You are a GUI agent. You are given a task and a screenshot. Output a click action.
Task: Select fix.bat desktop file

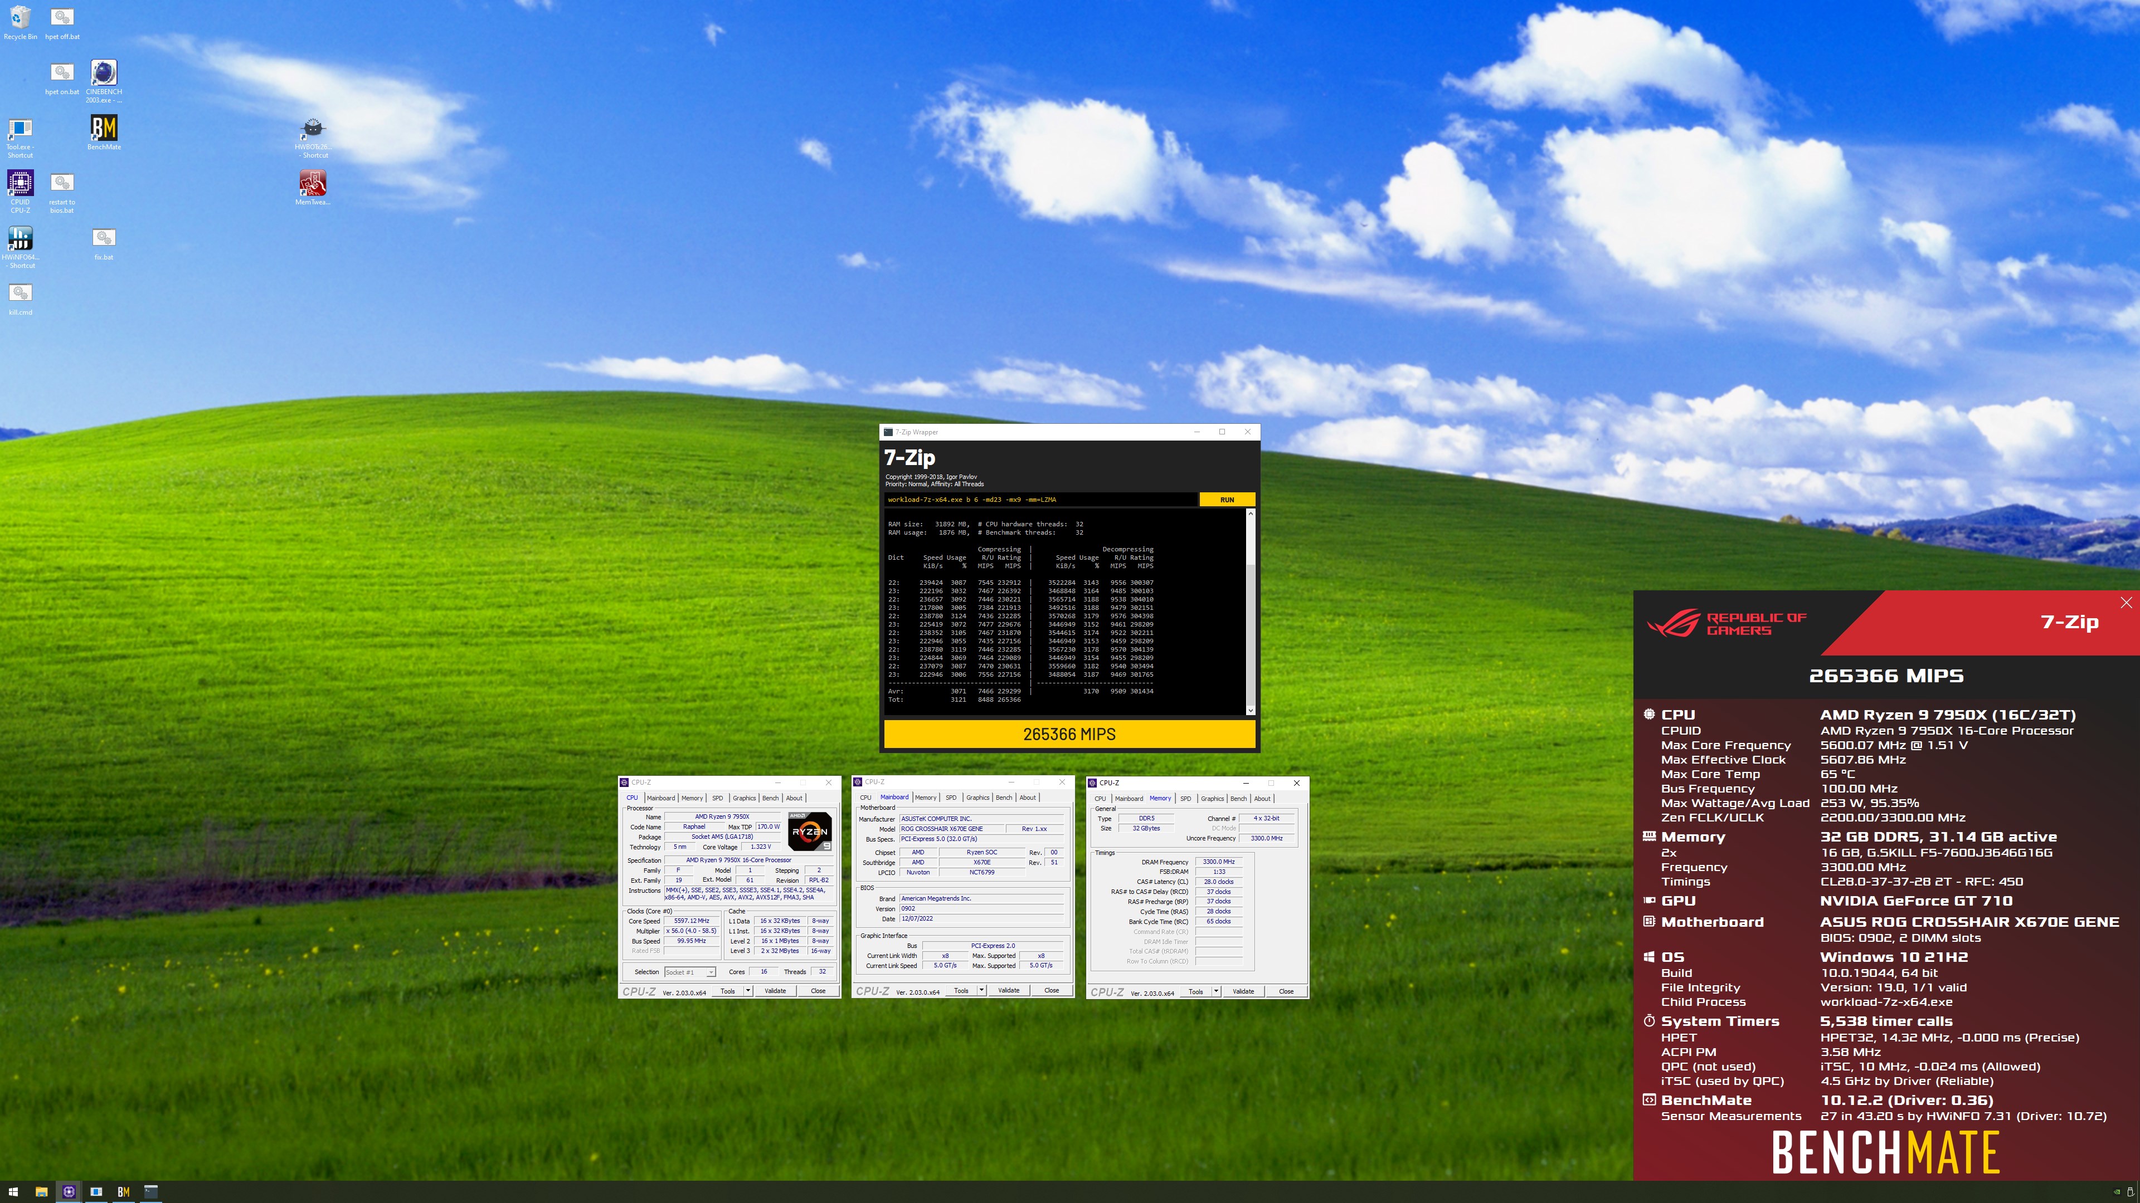(104, 243)
